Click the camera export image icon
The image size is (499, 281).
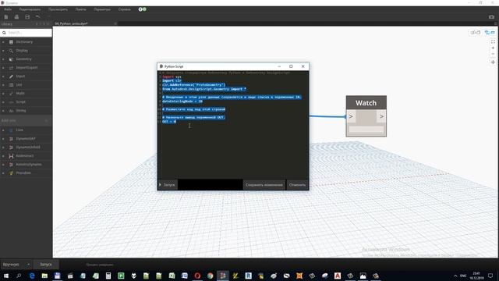point(491,17)
